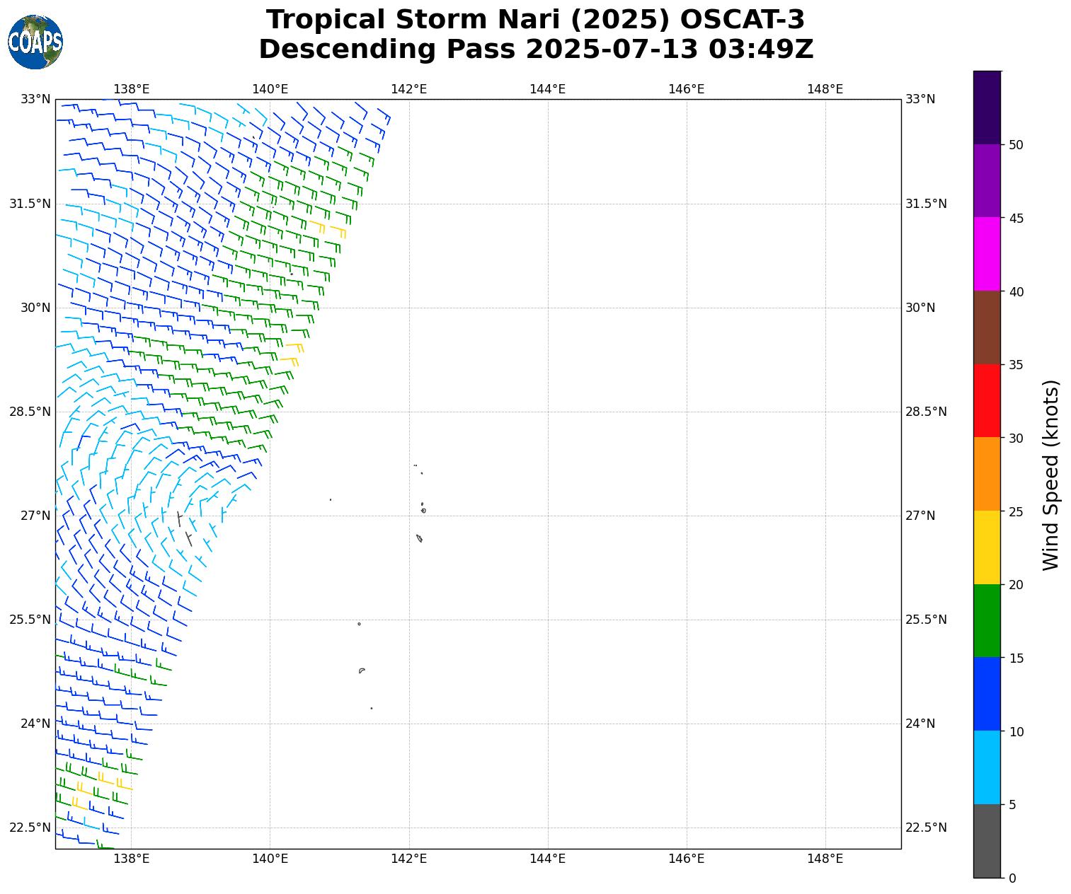The width and height of the screenshot is (1071, 894).
Task: Click the Tropical Storm Nari plot title
Action: pyautogui.click(x=535, y=20)
